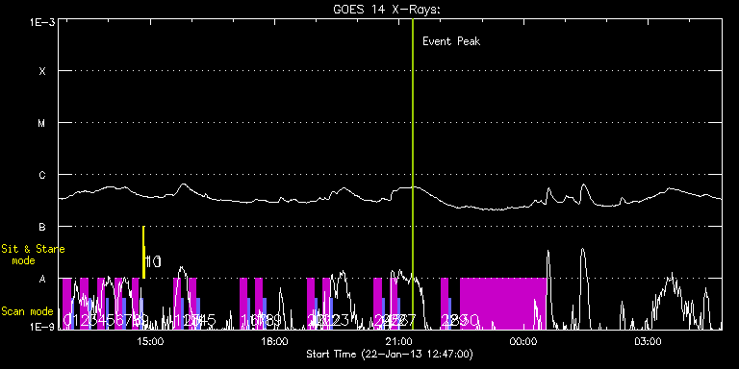
Task: Click the "Event Peak" label
Action: [x=451, y=41]
